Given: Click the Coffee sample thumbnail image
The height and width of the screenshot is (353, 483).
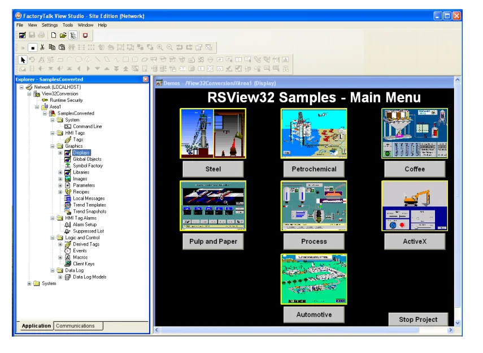Looking at the screenshot, I should (415, 134).
